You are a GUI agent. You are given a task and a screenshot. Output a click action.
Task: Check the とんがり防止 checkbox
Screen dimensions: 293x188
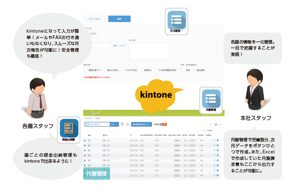click(x=123, y=70)
